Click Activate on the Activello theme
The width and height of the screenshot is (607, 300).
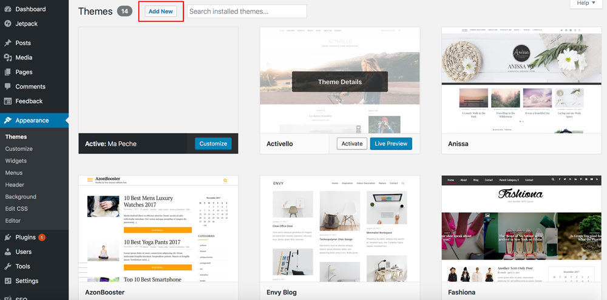(352, 144)
